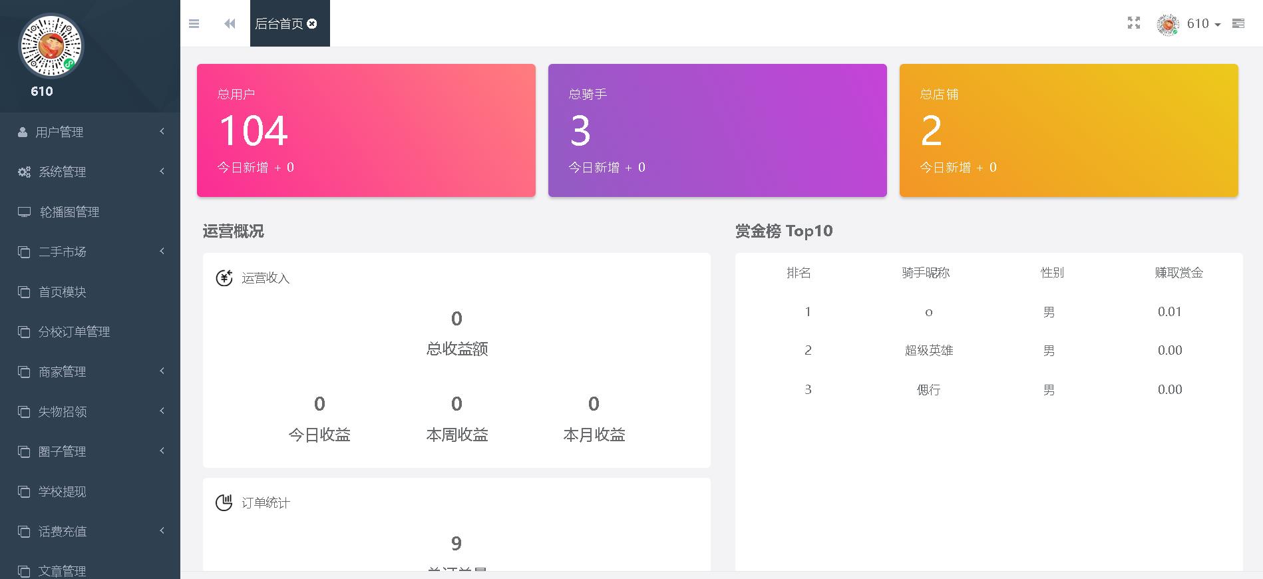Click the 轮播图管理 monitor icon
The height and width of the screenshot is (579, 1263).
click(24, 212)
